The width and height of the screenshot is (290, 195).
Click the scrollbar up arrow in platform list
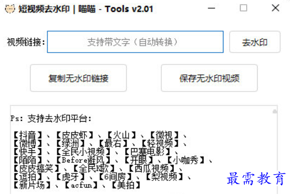tap(275, 111)
